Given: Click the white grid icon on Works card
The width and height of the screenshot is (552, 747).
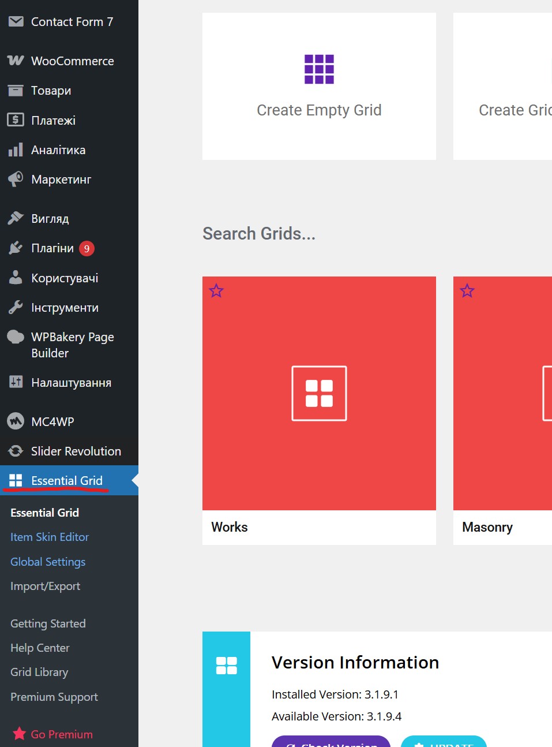Looking at the screenshot, I should (319, 393).
